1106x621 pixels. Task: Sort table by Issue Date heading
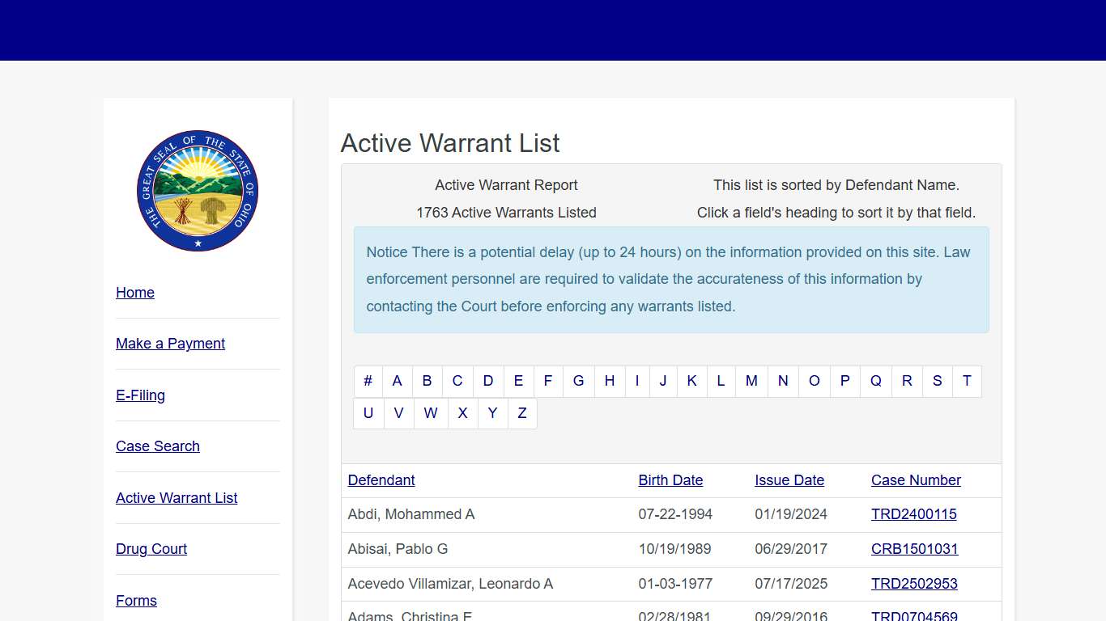point(789,480)
